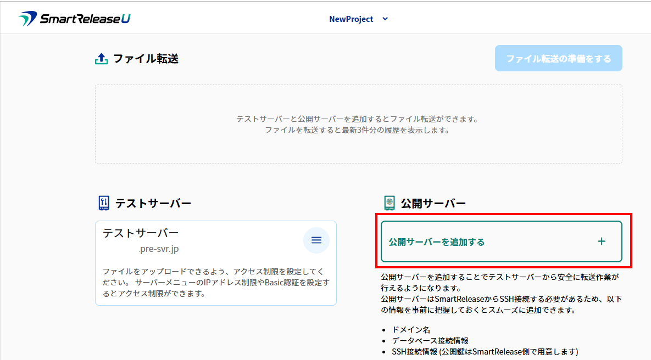Click the plus icon to add public server
The width and height of the screenshot is (651, 360).
coord(602,241)
